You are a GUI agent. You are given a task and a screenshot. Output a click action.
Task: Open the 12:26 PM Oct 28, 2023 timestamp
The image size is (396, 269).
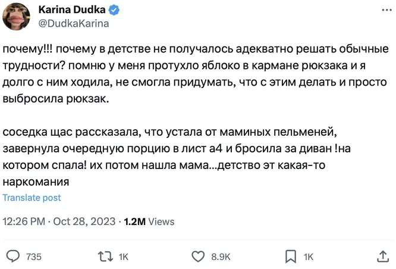coord(59,221)
